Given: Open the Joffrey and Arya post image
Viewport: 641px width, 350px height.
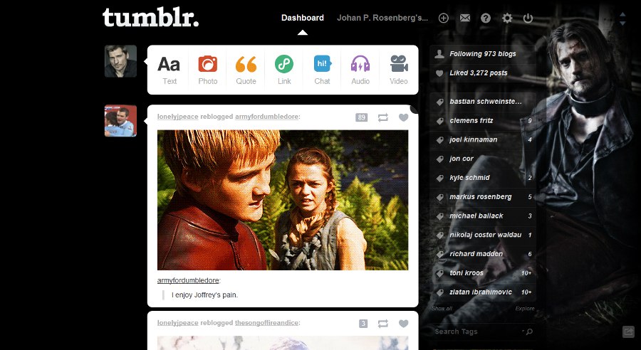Looking at the screenshot, I should [x=283, y=200].
